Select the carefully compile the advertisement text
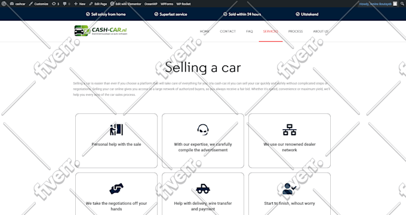The width and height of the screenshot is (406, 215). [203, 147]
